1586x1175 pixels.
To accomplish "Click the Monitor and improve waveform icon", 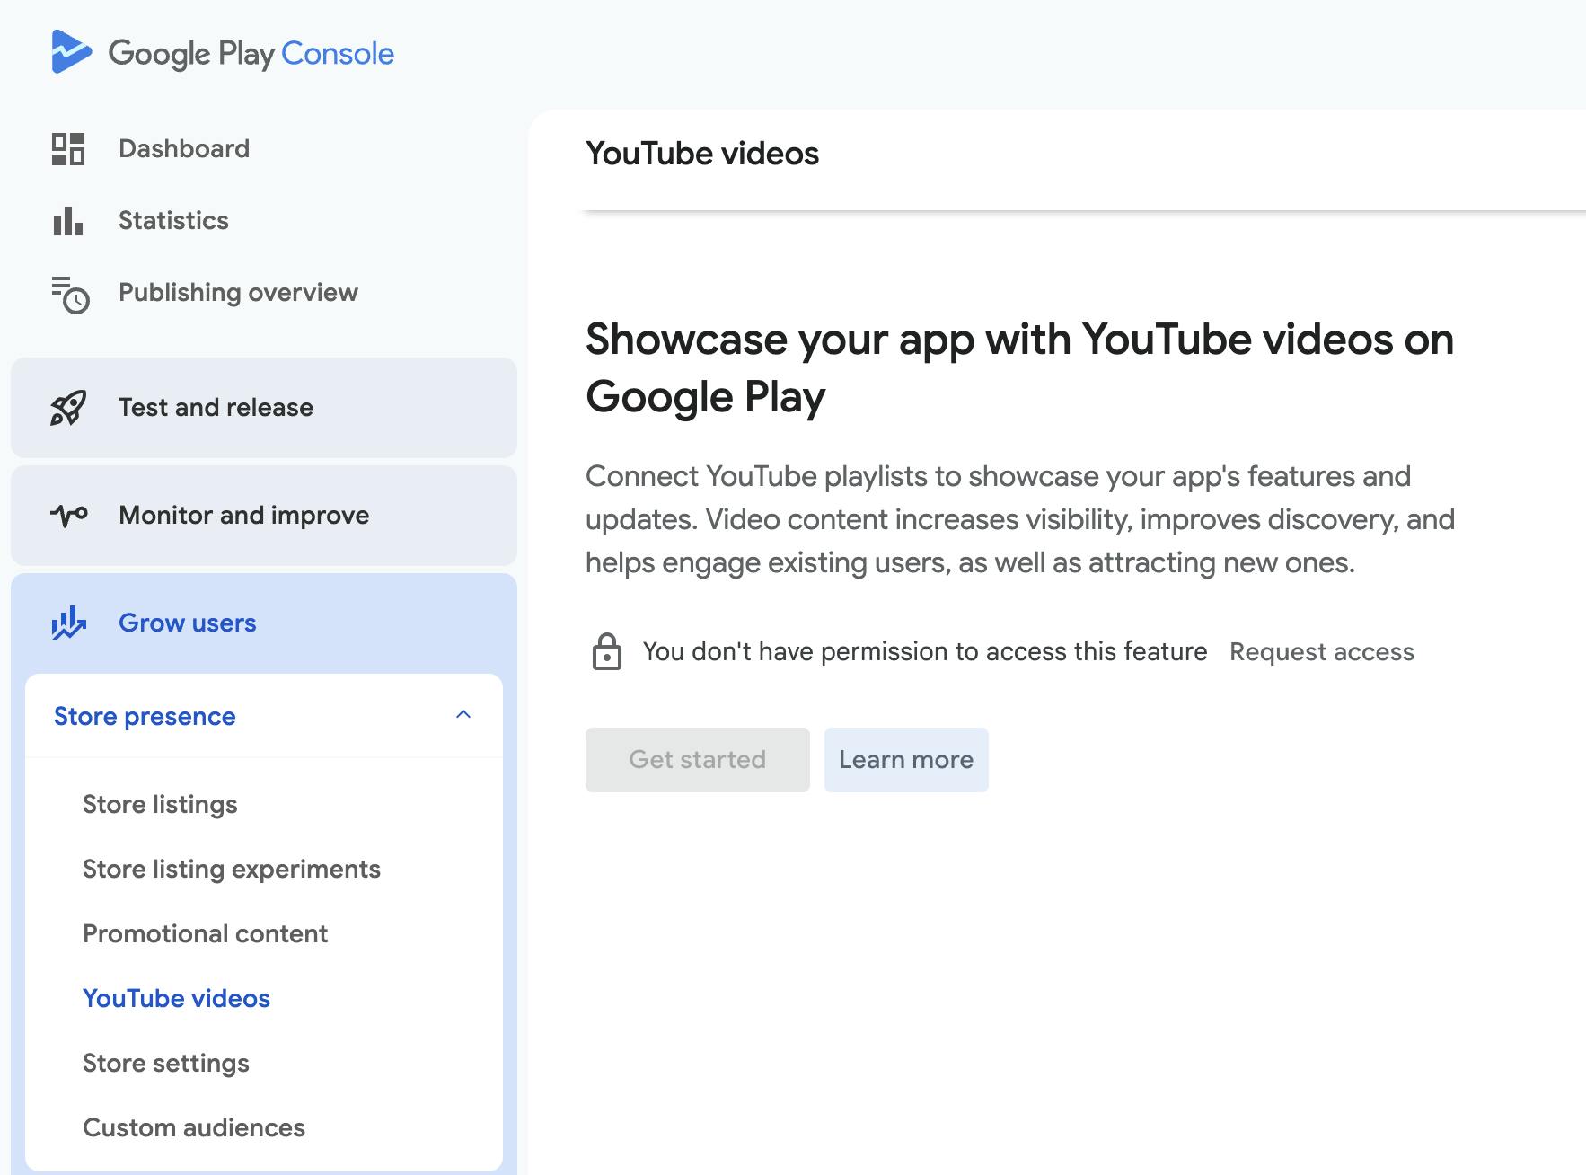I will 66,516.
